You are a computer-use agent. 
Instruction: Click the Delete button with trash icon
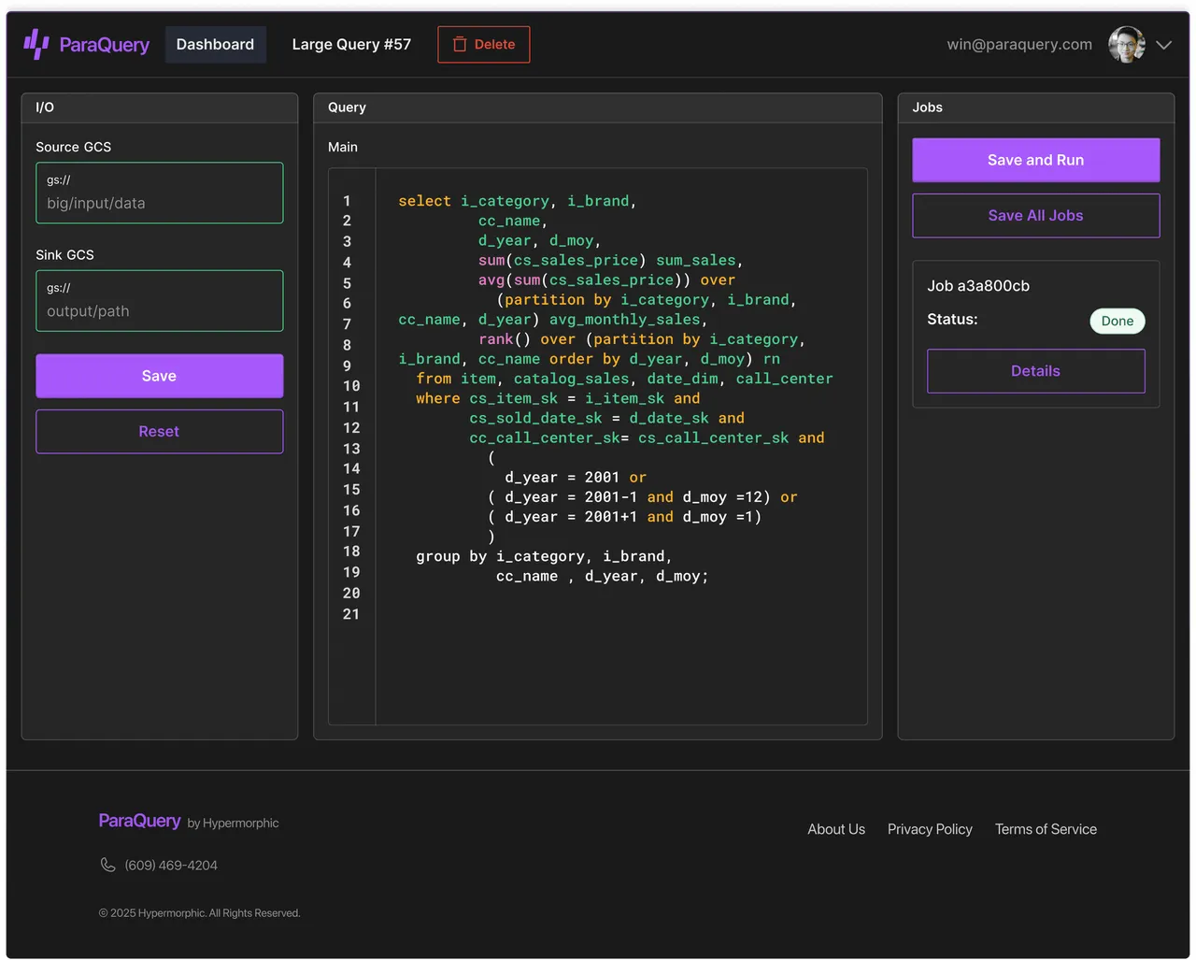tap(483, 45)
